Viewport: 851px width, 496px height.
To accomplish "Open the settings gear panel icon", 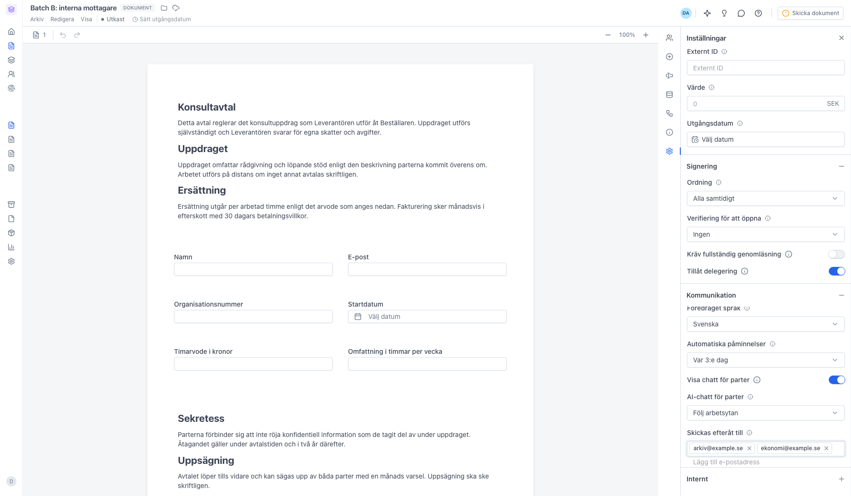I will coord(669,151).
